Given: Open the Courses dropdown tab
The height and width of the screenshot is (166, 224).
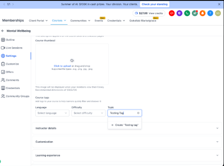Looking at the screenshot, I should tap(59, 21).
